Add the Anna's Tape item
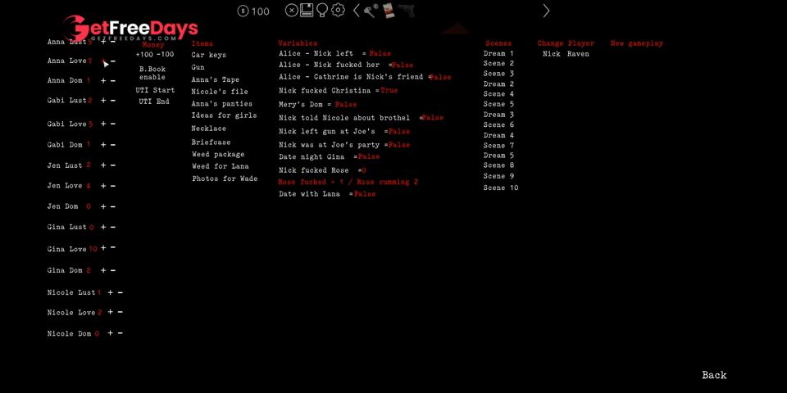The height and width of the screenshot is (393, 787). pos(216,79)
